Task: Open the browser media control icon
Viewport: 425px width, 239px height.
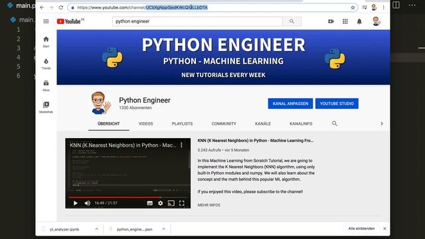Action: coord(365,7)
